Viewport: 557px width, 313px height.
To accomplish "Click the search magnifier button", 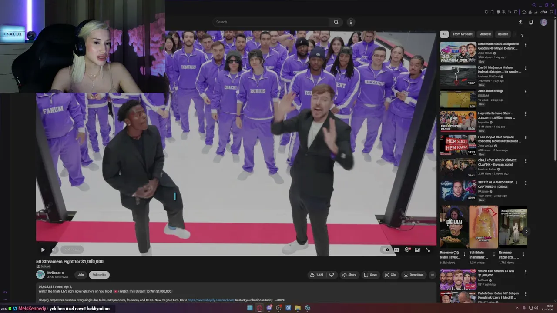I will pos(336,22).
